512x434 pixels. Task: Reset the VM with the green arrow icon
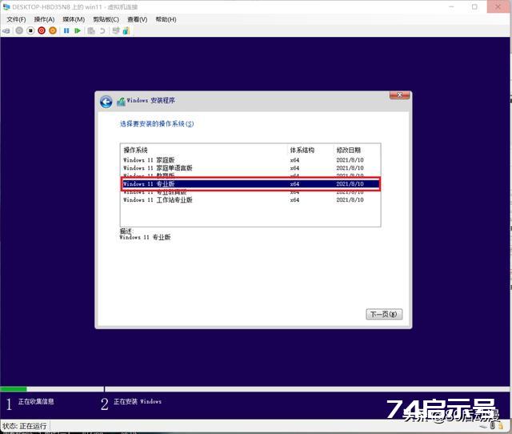pyautogui.click(x=78, y=30)
